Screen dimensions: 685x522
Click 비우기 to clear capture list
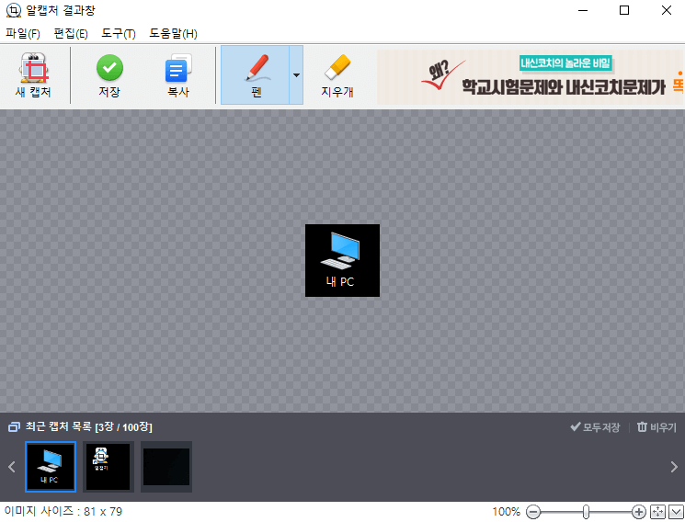coord(656,427)
